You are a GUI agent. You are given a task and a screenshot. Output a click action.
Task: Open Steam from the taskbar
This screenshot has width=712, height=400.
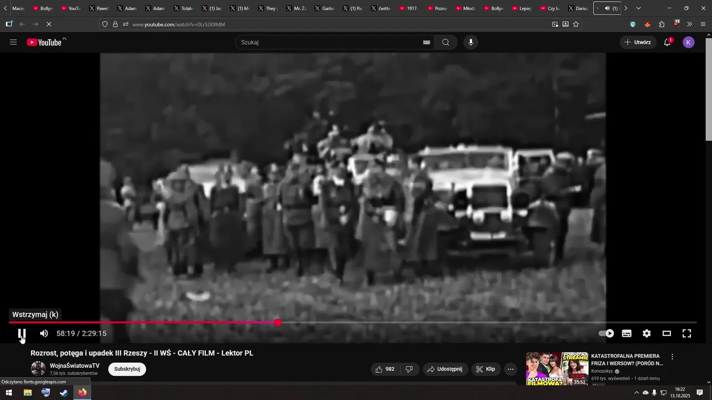point(64,393)
